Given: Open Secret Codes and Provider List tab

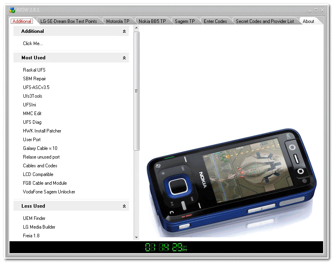Looking at the screenshot, I should pos(265,21).
